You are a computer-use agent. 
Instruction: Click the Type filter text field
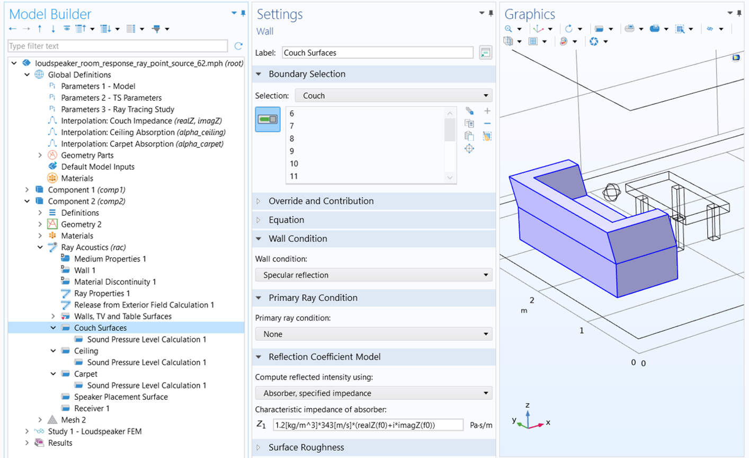tap(118, 46)
